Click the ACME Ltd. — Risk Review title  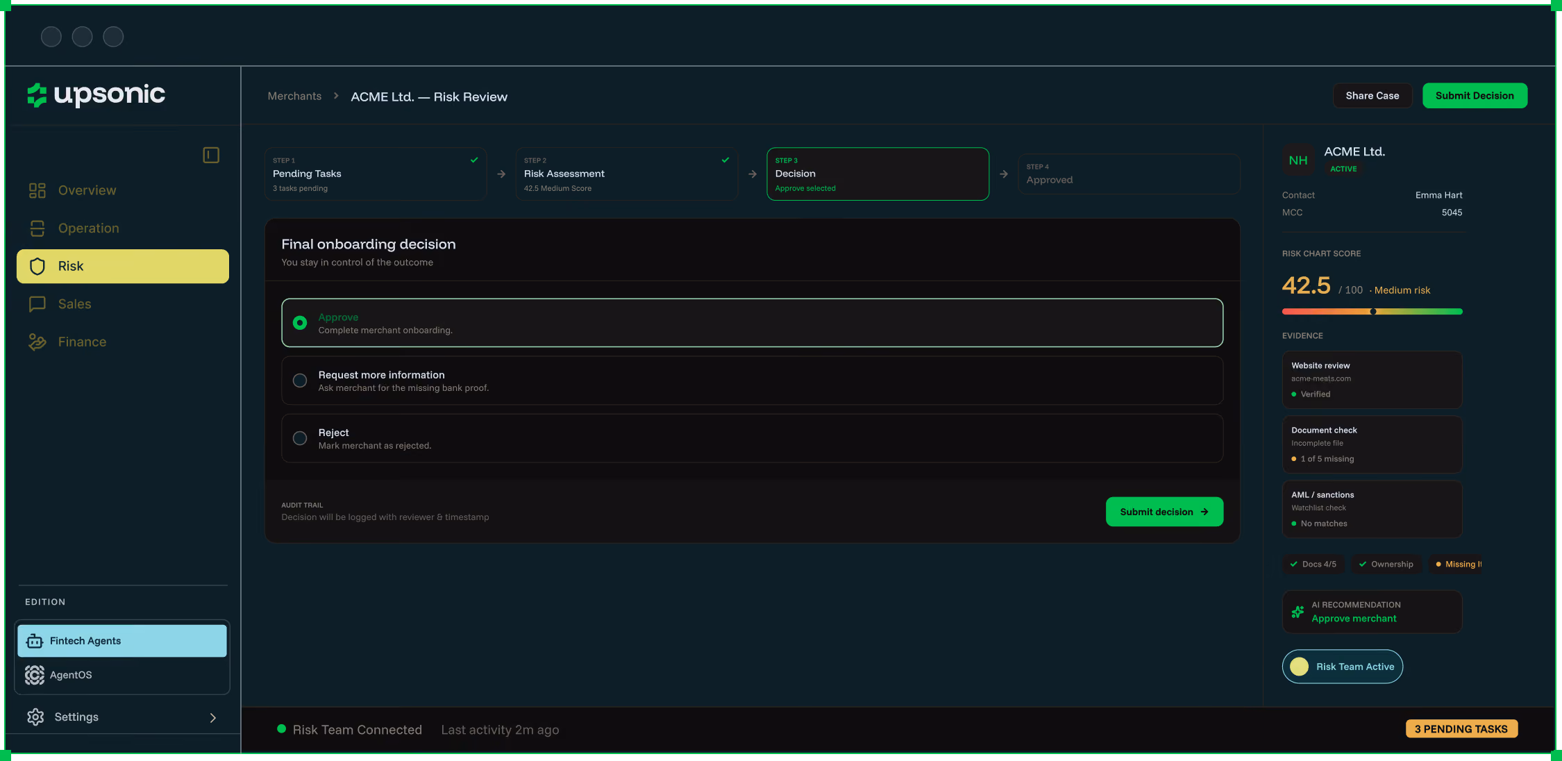(x=429, y=97)
